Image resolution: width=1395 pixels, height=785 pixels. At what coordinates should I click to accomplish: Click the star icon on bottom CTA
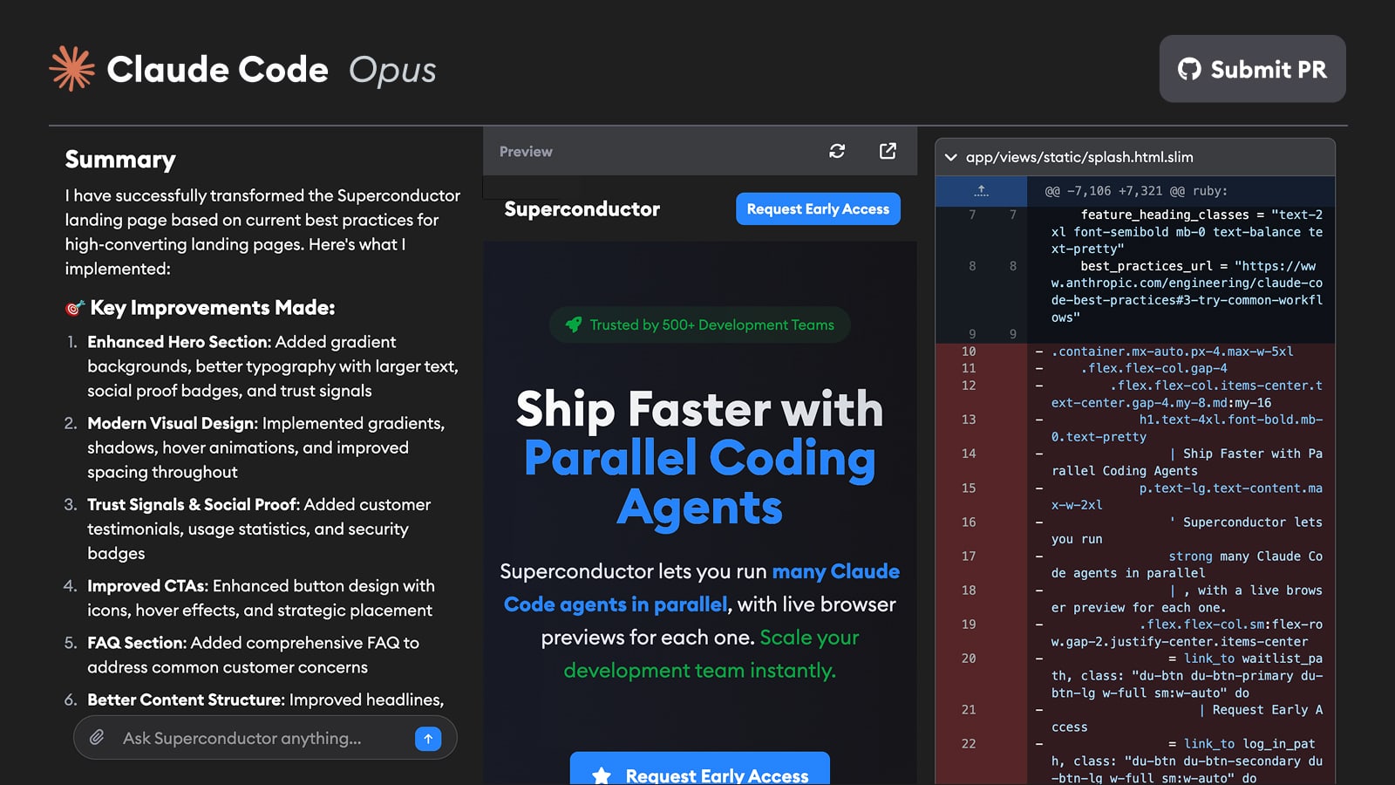click(x=602, y=775)
